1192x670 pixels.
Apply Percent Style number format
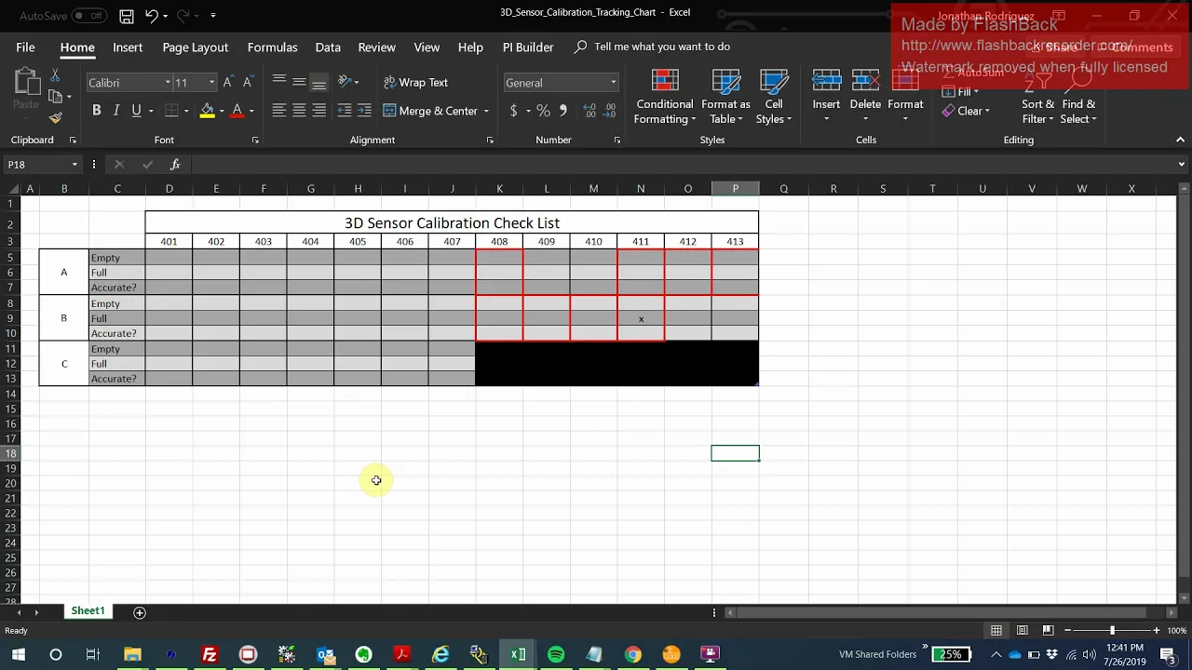point(544,111)
